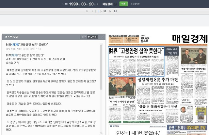The height and width of the screenshot is (135, 209).
Task: Click the 新지식인 book ad box
Action: click(x=201, y=114)
